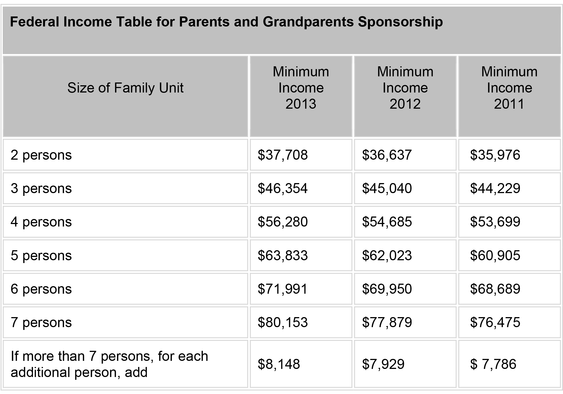Click the 7 persons row label
Viewport: 563px width, 394px height.
coord(41,322)
